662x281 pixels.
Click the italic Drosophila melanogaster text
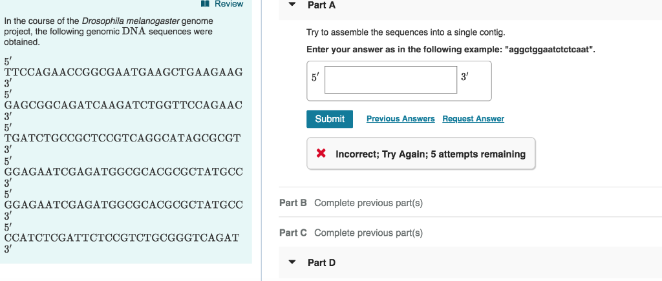(131, 21)
